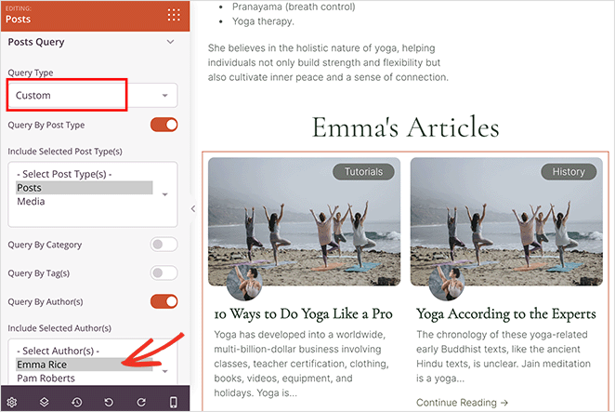Open '10 Ways to Do Yoga Like a Pro'
The height and width of the screenshot is (412, 615).
[x=303, y=313]
